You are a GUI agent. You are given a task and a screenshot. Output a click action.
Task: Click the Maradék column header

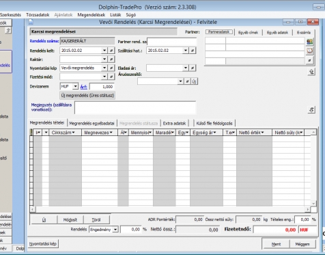click(x=165, y=133)
